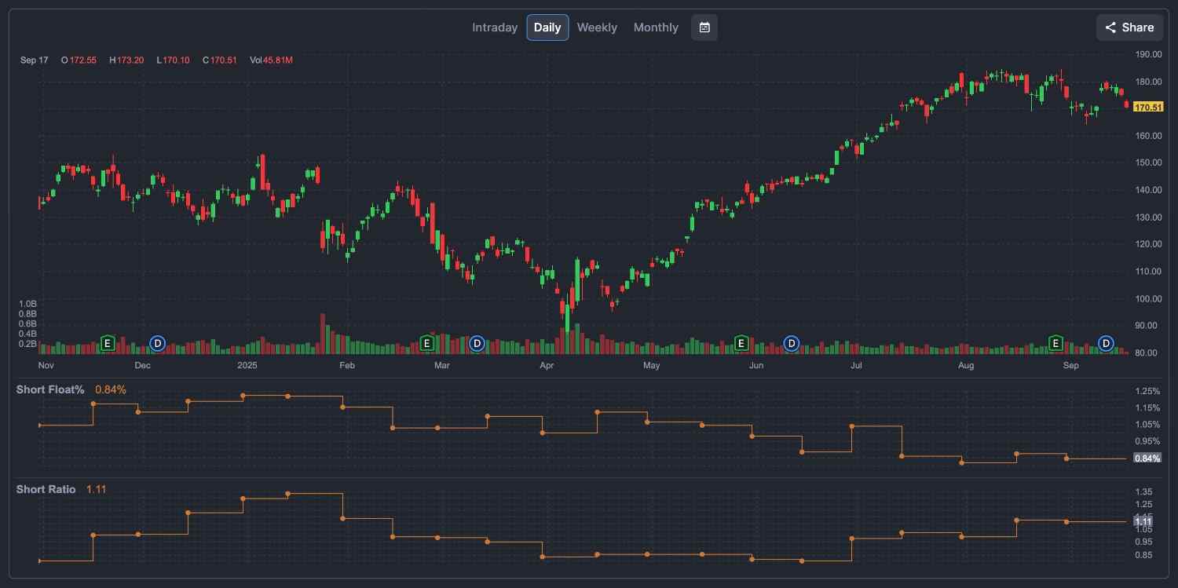Open the calendar date picker
The height and width of the screenshot is (588, 1178).
704,27
